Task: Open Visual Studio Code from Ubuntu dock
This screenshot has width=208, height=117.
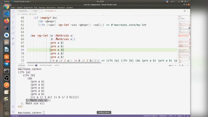Action: [6, 14]
